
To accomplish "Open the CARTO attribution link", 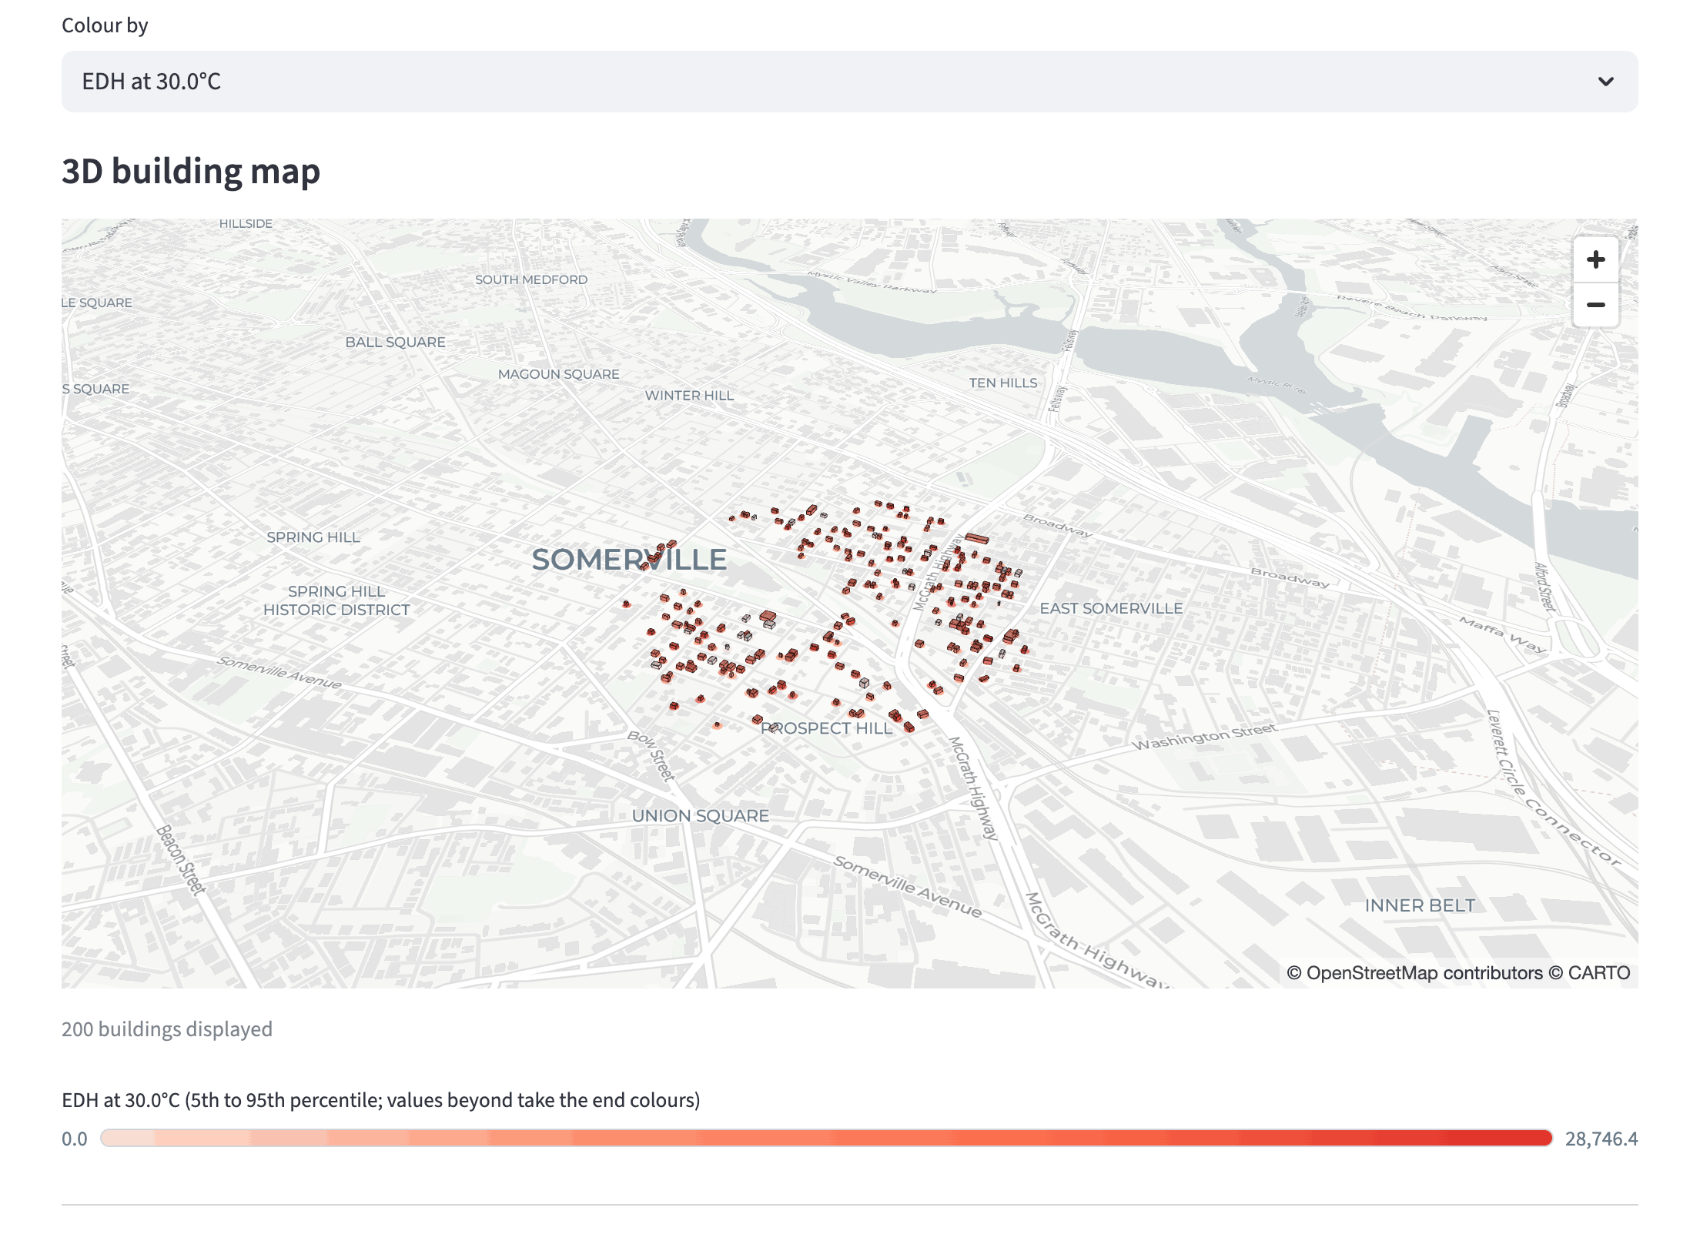I will (1598, 973).
